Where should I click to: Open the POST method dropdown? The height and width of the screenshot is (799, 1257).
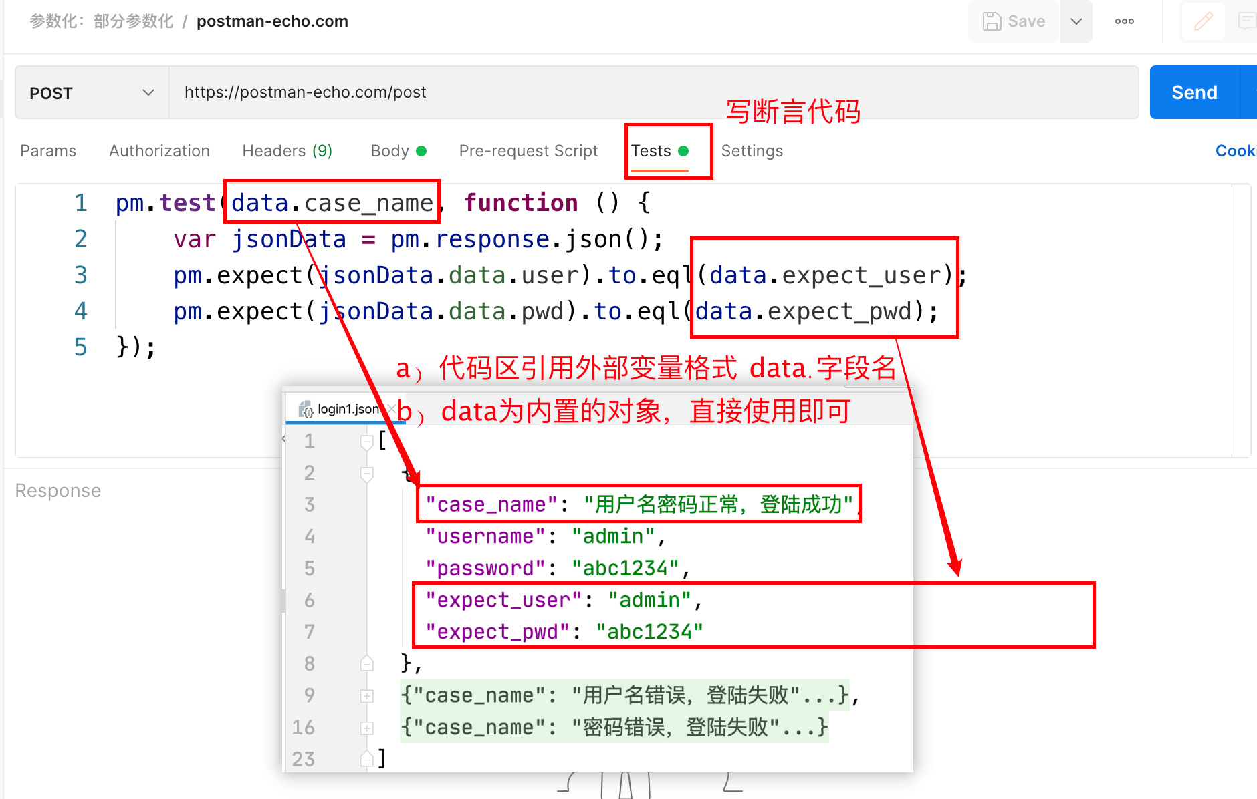pyautogui.click(x=92, y=93)
